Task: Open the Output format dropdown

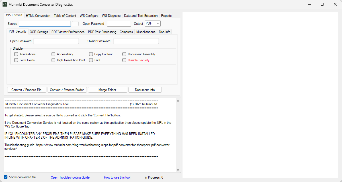Action: pos(153,24)
